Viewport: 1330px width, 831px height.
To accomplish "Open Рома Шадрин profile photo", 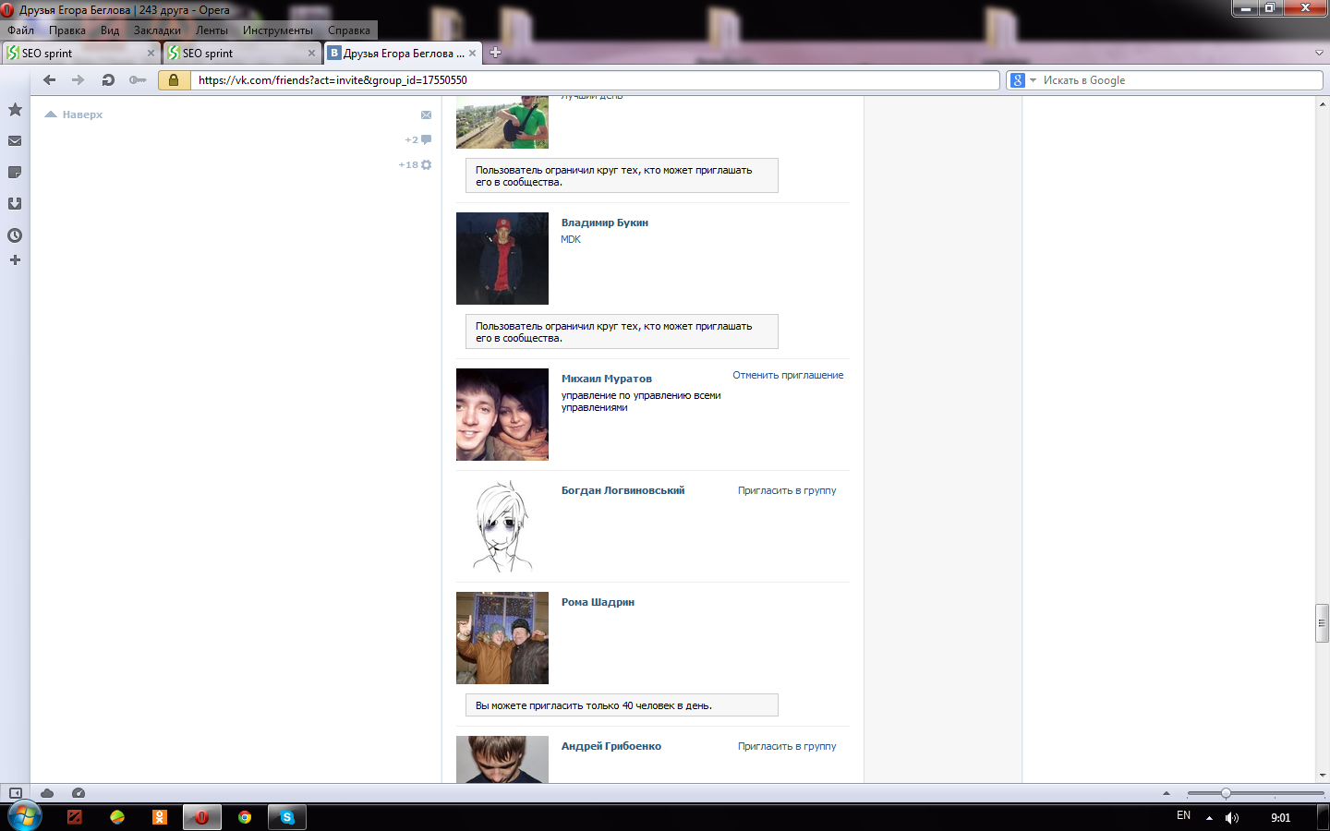I will [502, 638].
